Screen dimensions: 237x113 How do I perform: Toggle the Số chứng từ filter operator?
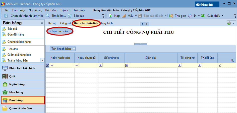pos(100,65)
